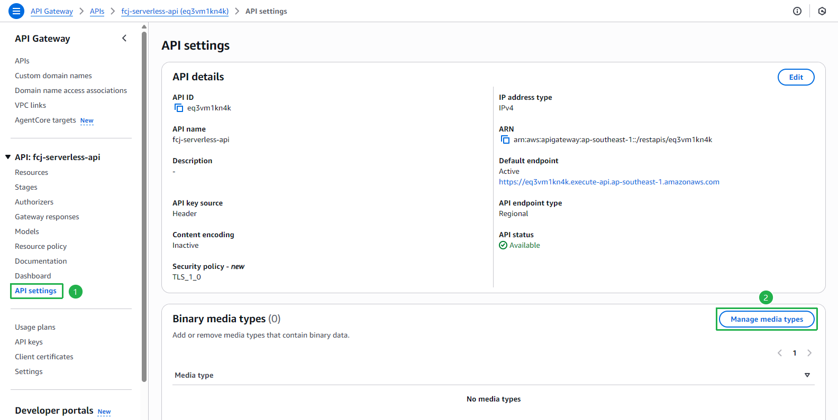Click the IPv4 address type value
This screenshot has height=420, width=838.
click(506, 108)
